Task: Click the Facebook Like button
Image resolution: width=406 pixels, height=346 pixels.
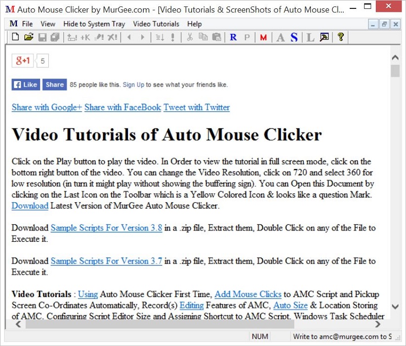Action: click(26, 85)
